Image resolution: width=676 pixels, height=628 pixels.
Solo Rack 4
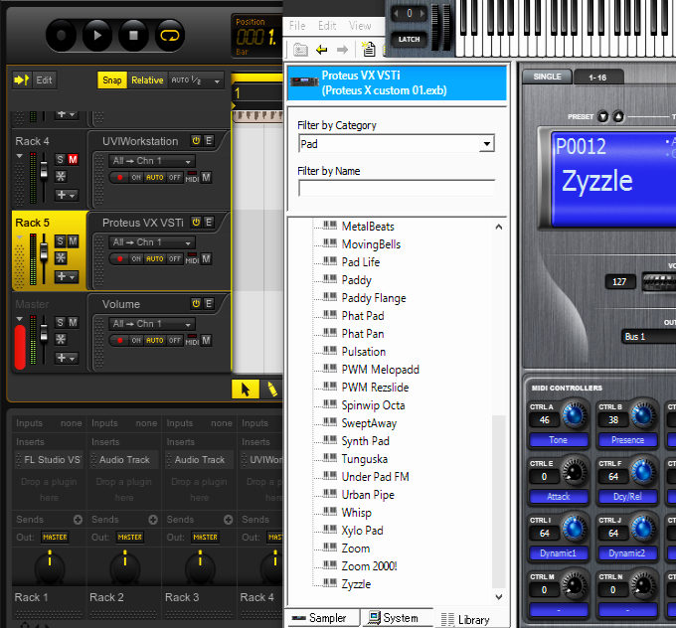click(x=61, y=160)
